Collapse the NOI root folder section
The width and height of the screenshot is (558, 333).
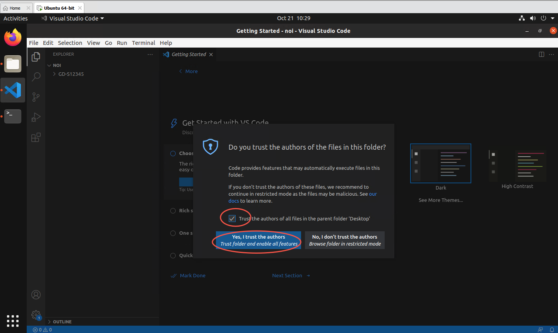point(56,65)
